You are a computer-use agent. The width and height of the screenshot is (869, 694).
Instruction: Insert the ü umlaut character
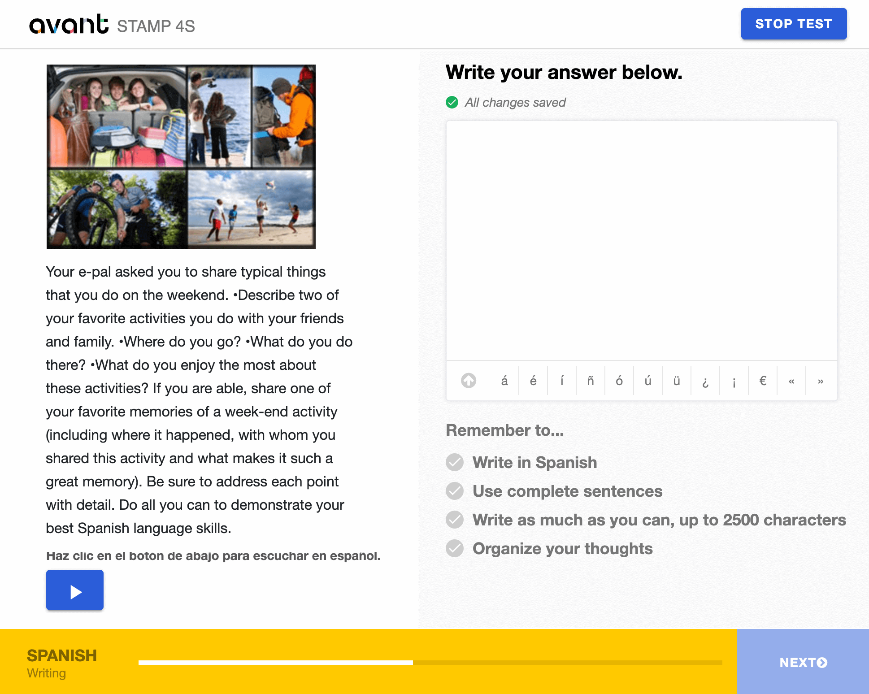(677, 381)
